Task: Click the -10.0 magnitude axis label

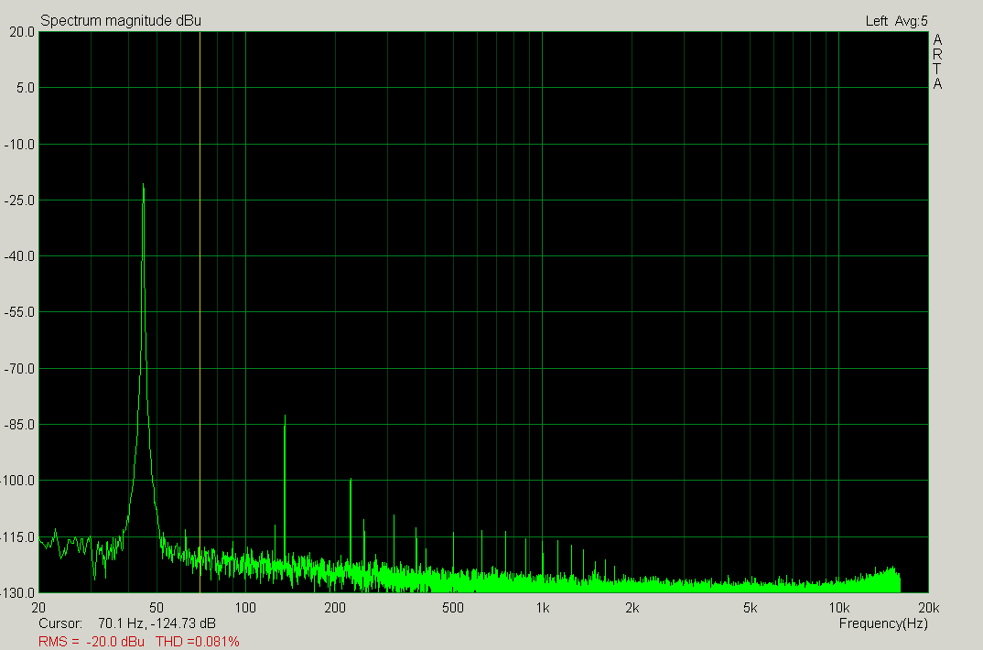Action: (x=19, y=145)
